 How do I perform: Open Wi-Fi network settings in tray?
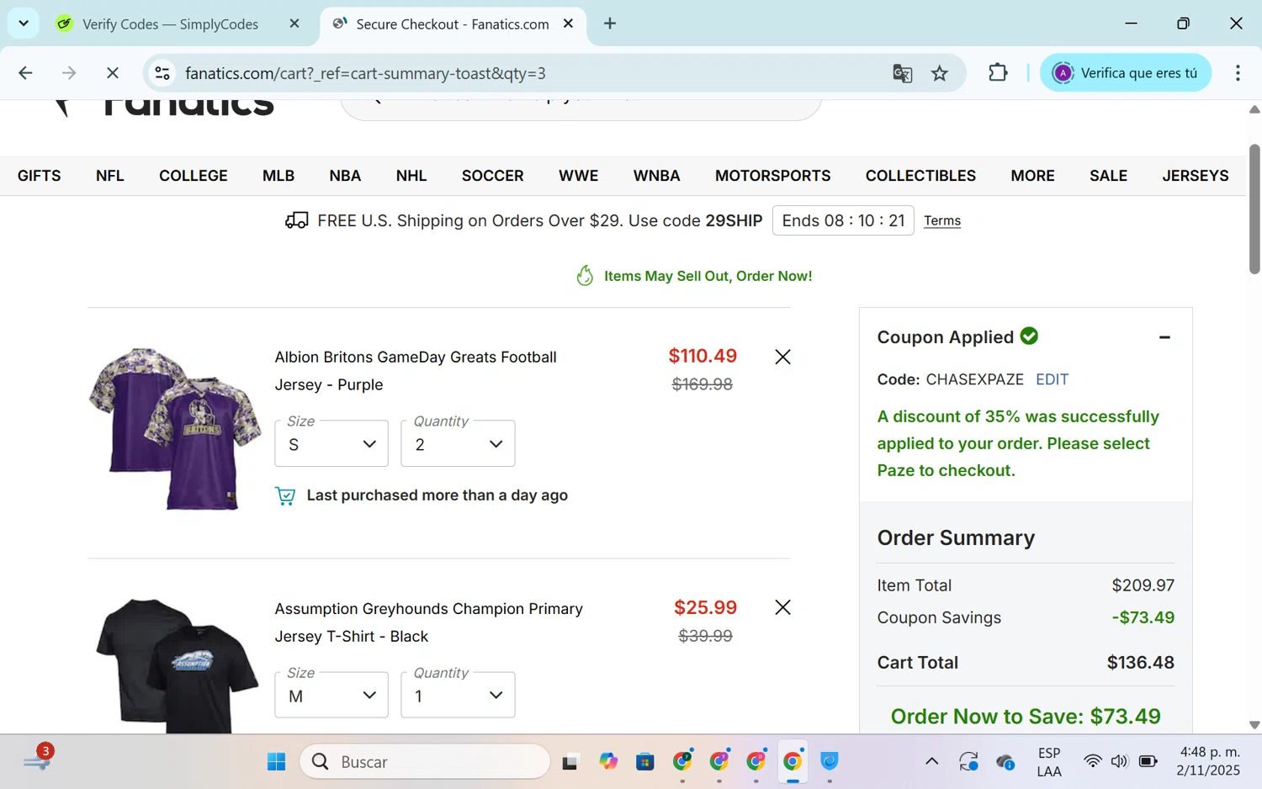pos(1092,762)
